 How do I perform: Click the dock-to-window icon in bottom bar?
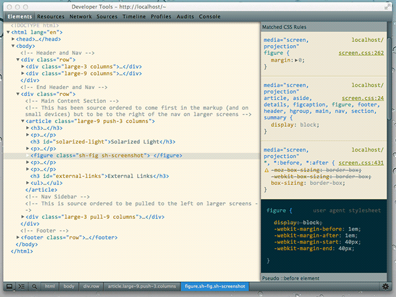(x=9, y=286)
